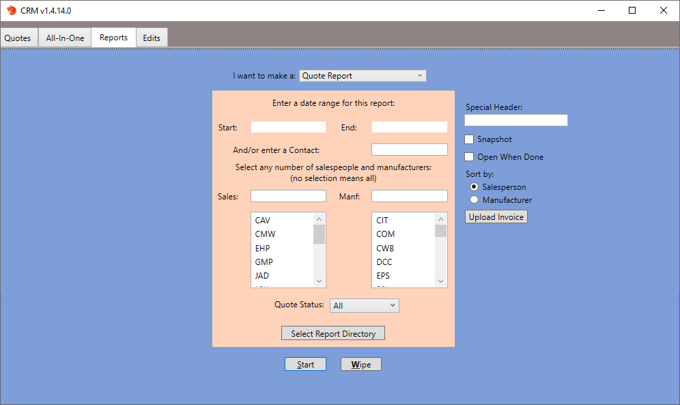Focus the Start date field
This screenshot has width=680, height=405.
pyautogui.click(x=288, y=127)
